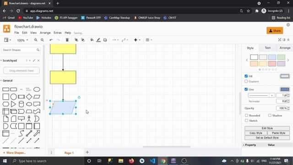This screenshot has height=165, width=293.
Task: Click the Edit Style button
Action: tap(267, 128)
